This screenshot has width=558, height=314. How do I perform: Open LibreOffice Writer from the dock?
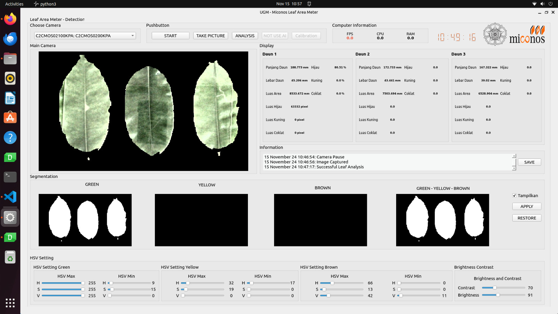pyautogui.click(x=10, y=98)
